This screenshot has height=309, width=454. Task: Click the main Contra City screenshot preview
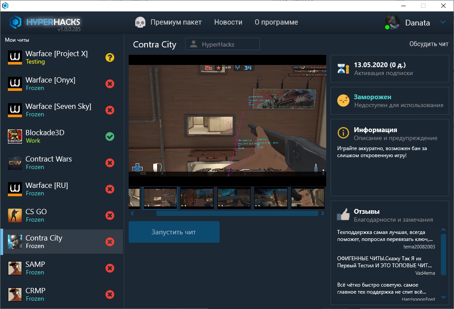(227, 121)
